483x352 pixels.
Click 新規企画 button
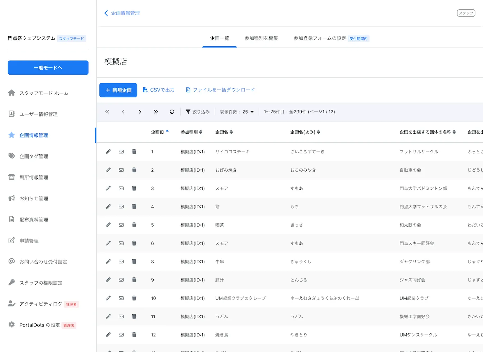(x=118, y=90)
